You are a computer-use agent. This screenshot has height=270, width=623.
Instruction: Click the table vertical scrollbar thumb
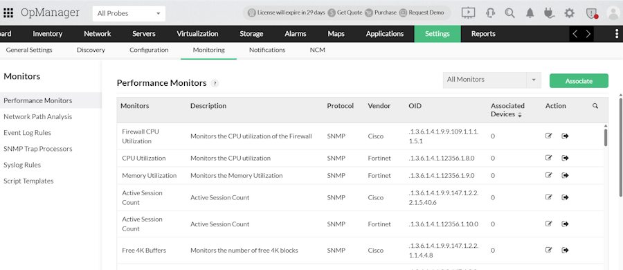tap(606, 137)
